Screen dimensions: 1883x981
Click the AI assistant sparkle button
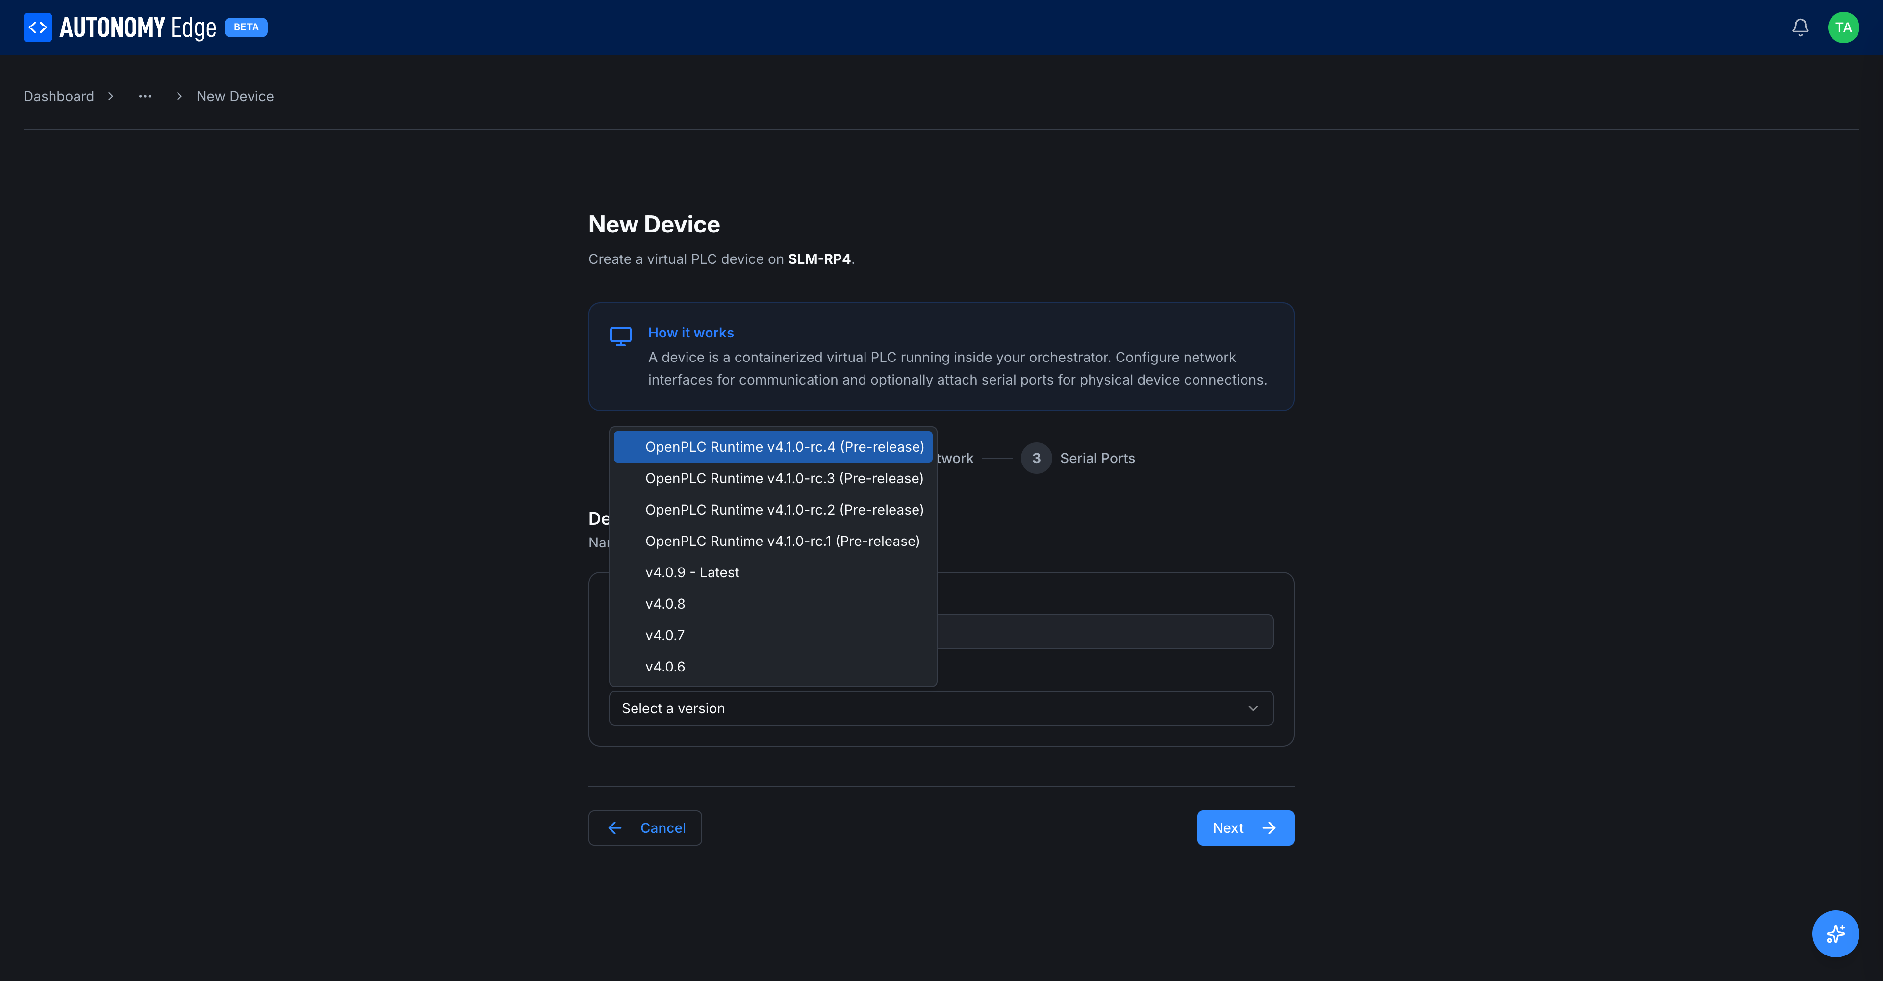pos(1835,933)
